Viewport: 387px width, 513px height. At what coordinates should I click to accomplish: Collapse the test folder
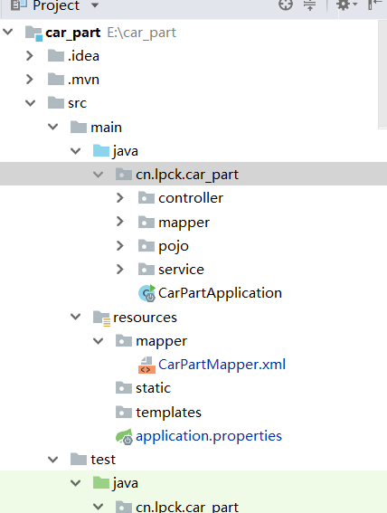tap(52, 460)
